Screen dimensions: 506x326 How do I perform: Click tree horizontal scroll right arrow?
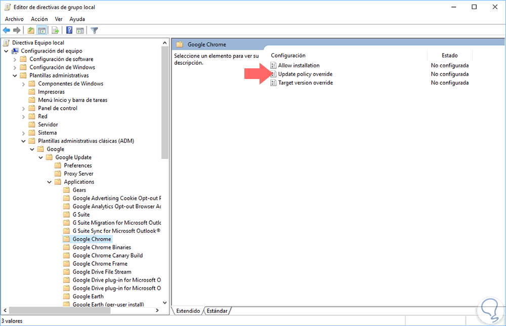[x=157, y=310]
